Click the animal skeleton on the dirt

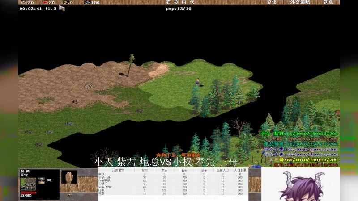point(89,85)
